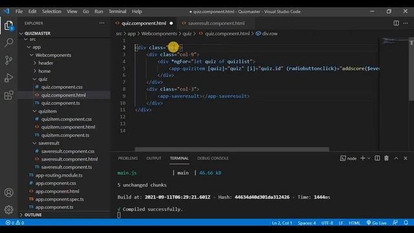Click HTML language mode selector
The image size is (414, 233).
tap(354, 223)
